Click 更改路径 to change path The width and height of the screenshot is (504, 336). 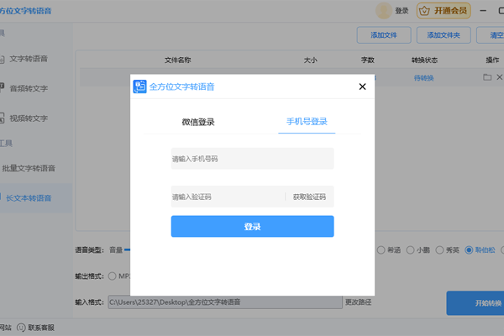pyautogui.click(x=358, y=302)
